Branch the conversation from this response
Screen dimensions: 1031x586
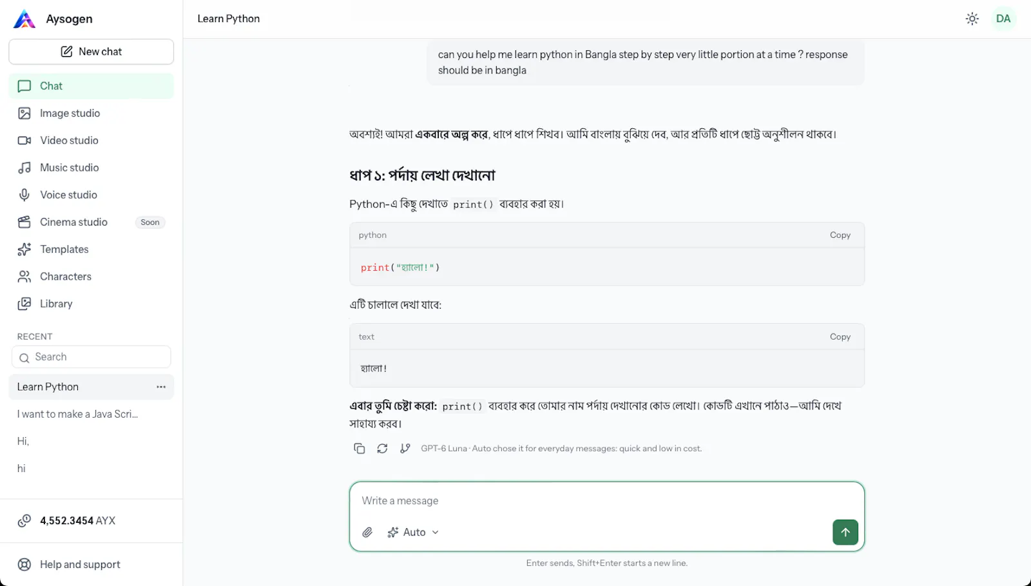click(x=405, y=449)
